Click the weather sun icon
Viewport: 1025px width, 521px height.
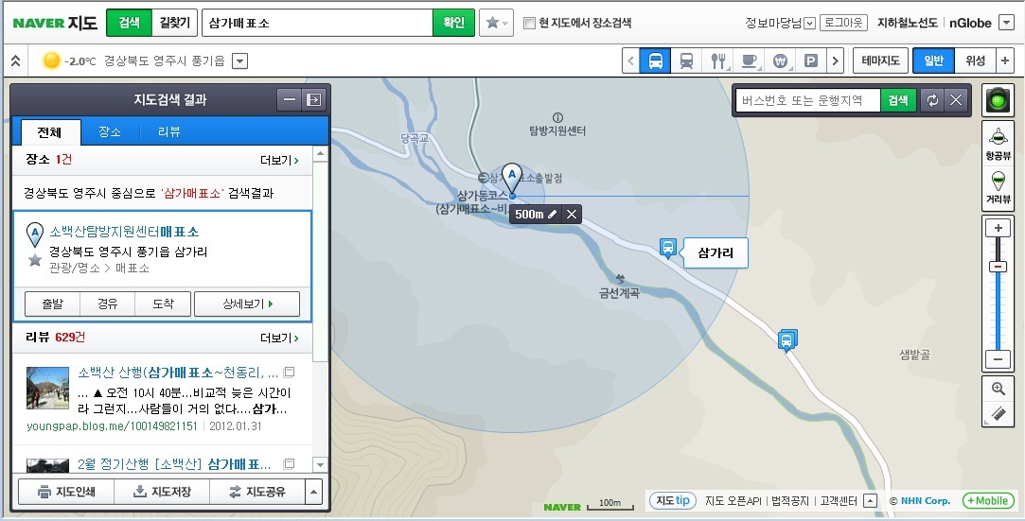coord(51,61)
